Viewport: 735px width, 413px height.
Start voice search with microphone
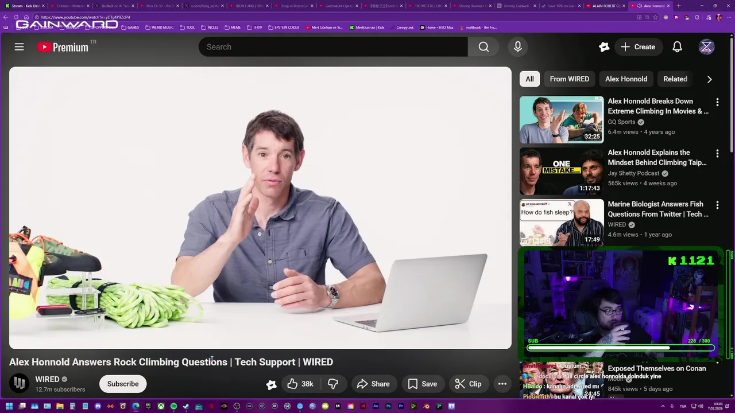(x=518, y=47)
